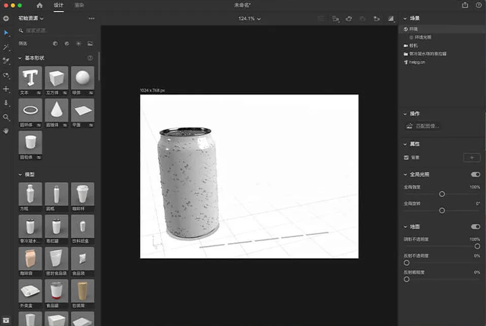486x326 pixels.
Task: Select the Magic Wand tool
Action: tap(6, 47)
